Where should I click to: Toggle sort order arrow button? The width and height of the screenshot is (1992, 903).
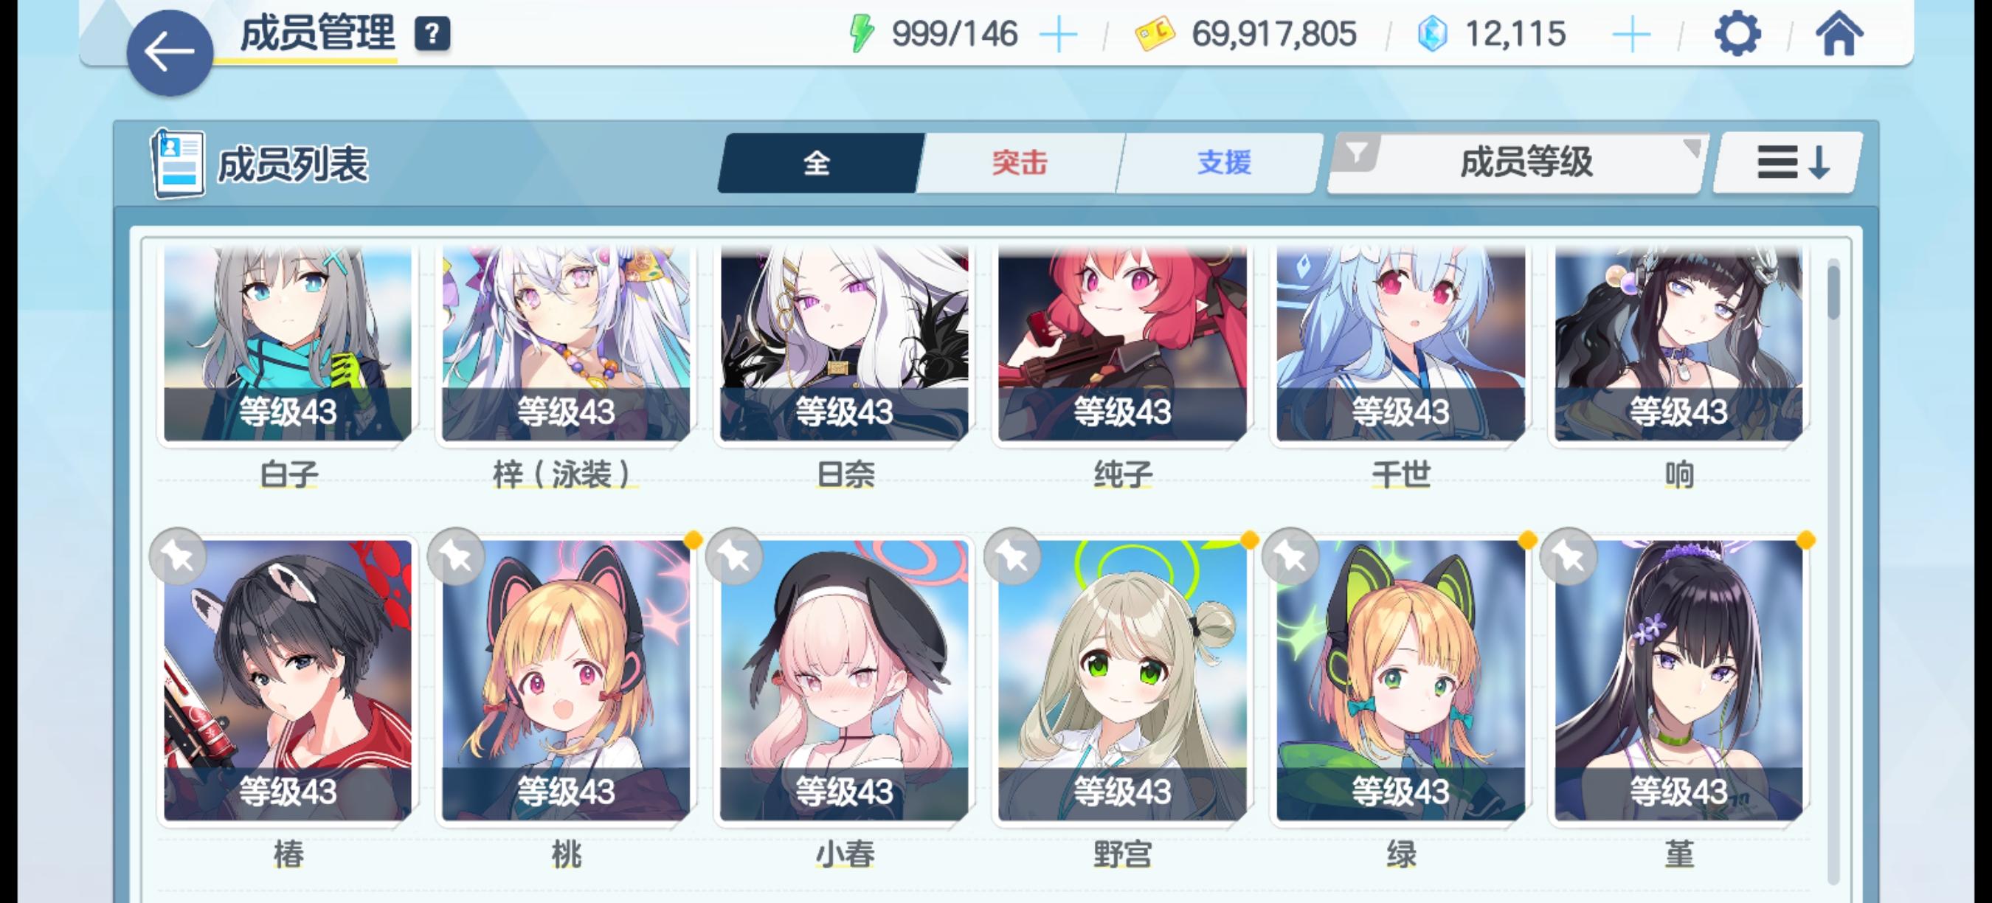coord(1788,162)
